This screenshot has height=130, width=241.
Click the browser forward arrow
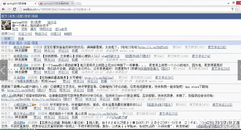(9, 9)
